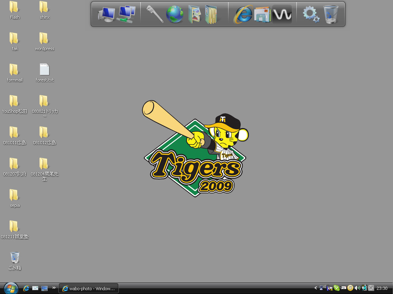Select the 081012広島 folder
Viewport: 393px width, 294px height.
pyautogui.click(x=44, y=135)
